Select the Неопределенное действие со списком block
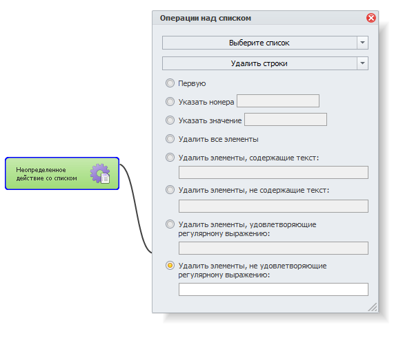Screen dimensions: 414x340 click(x=62, y=173)
